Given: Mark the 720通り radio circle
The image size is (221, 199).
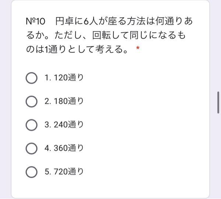Looking at the screenshot, I should click(x=32, y=172).
